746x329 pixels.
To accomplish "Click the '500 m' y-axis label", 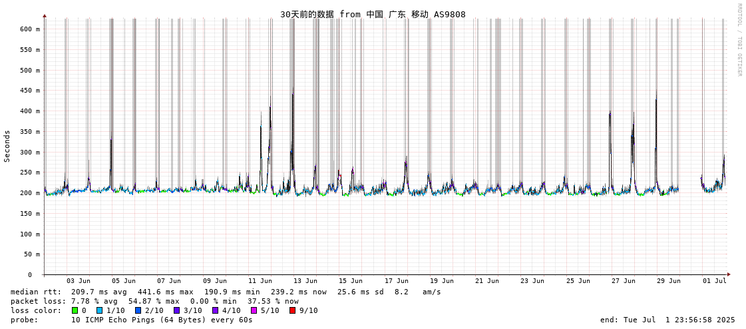I will click(x=30, y=70).
